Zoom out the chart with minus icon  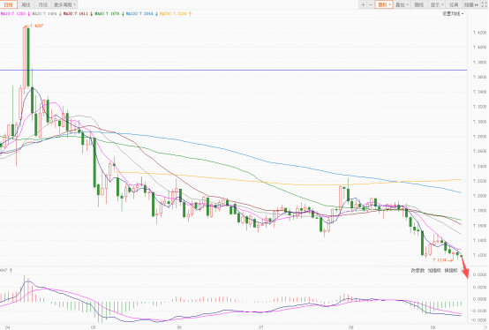tap(371, 4)
